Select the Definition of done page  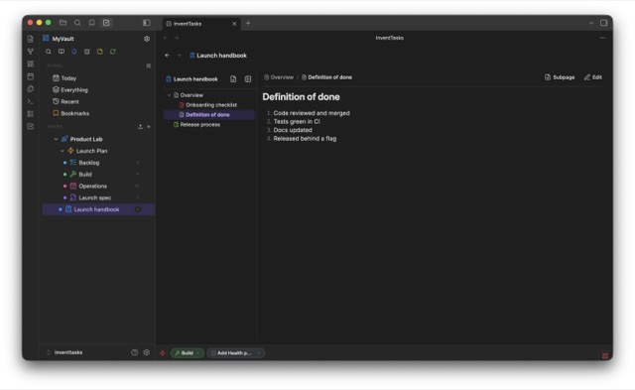208,114
